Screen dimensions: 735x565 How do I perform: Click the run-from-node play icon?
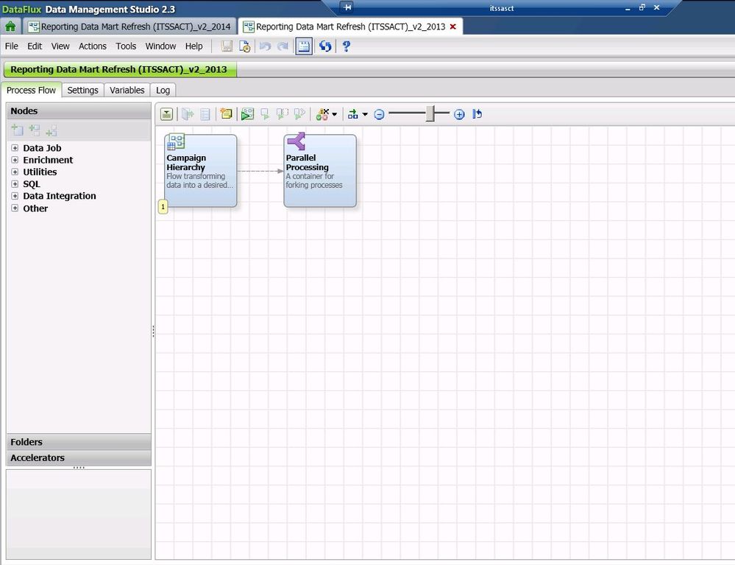pos(299,114)
